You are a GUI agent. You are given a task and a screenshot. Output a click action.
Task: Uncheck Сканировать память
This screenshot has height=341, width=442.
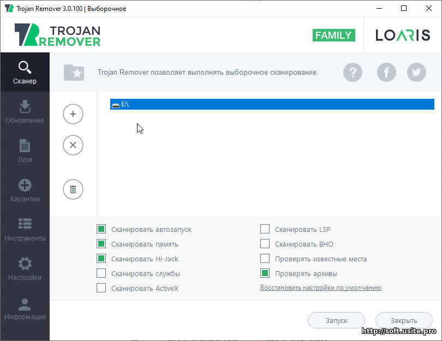click(101, 244)
